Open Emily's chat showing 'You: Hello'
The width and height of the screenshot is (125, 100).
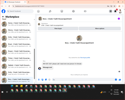[17, 38]
